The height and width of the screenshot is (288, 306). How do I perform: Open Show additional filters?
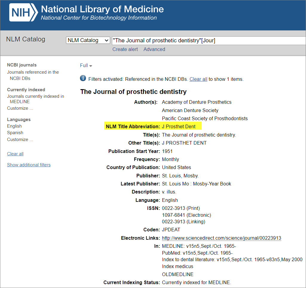pos(29,165)
